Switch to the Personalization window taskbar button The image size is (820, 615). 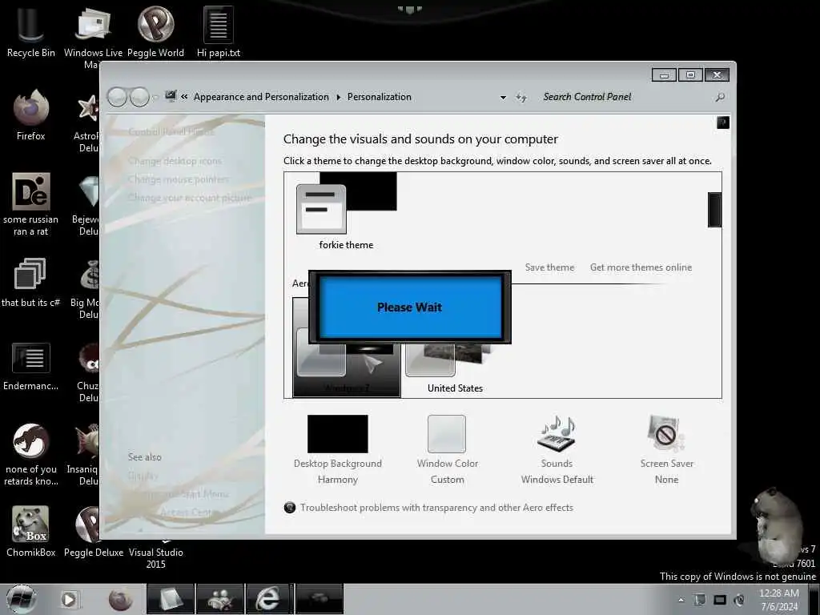tap(320, 599)
